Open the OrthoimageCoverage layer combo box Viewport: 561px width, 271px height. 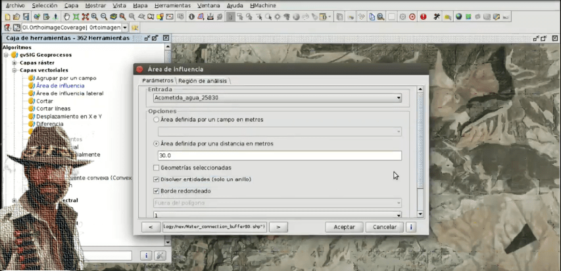tap(126, 28)
